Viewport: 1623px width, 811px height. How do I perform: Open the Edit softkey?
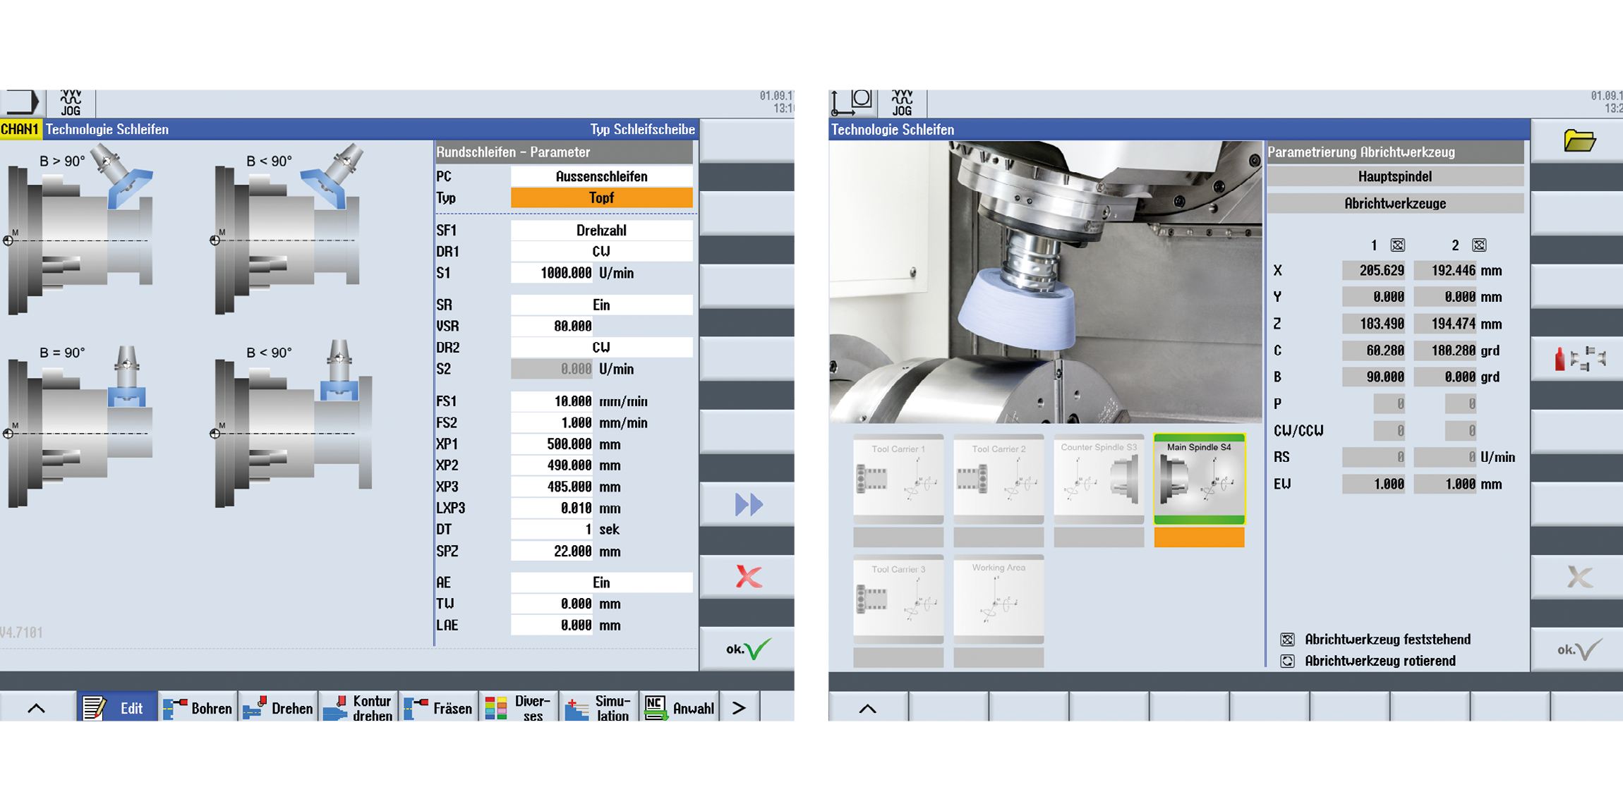tap(116, 707)
